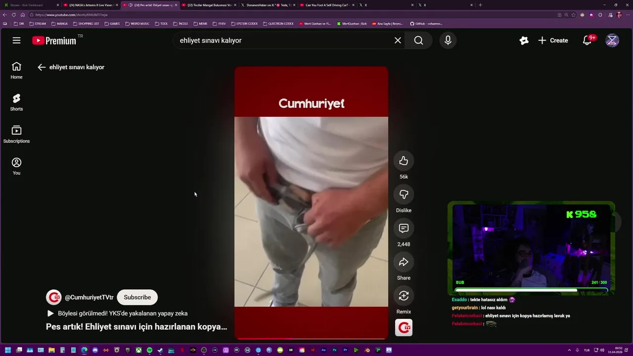Open the GAMES bookmarks folder

(112, 24)
